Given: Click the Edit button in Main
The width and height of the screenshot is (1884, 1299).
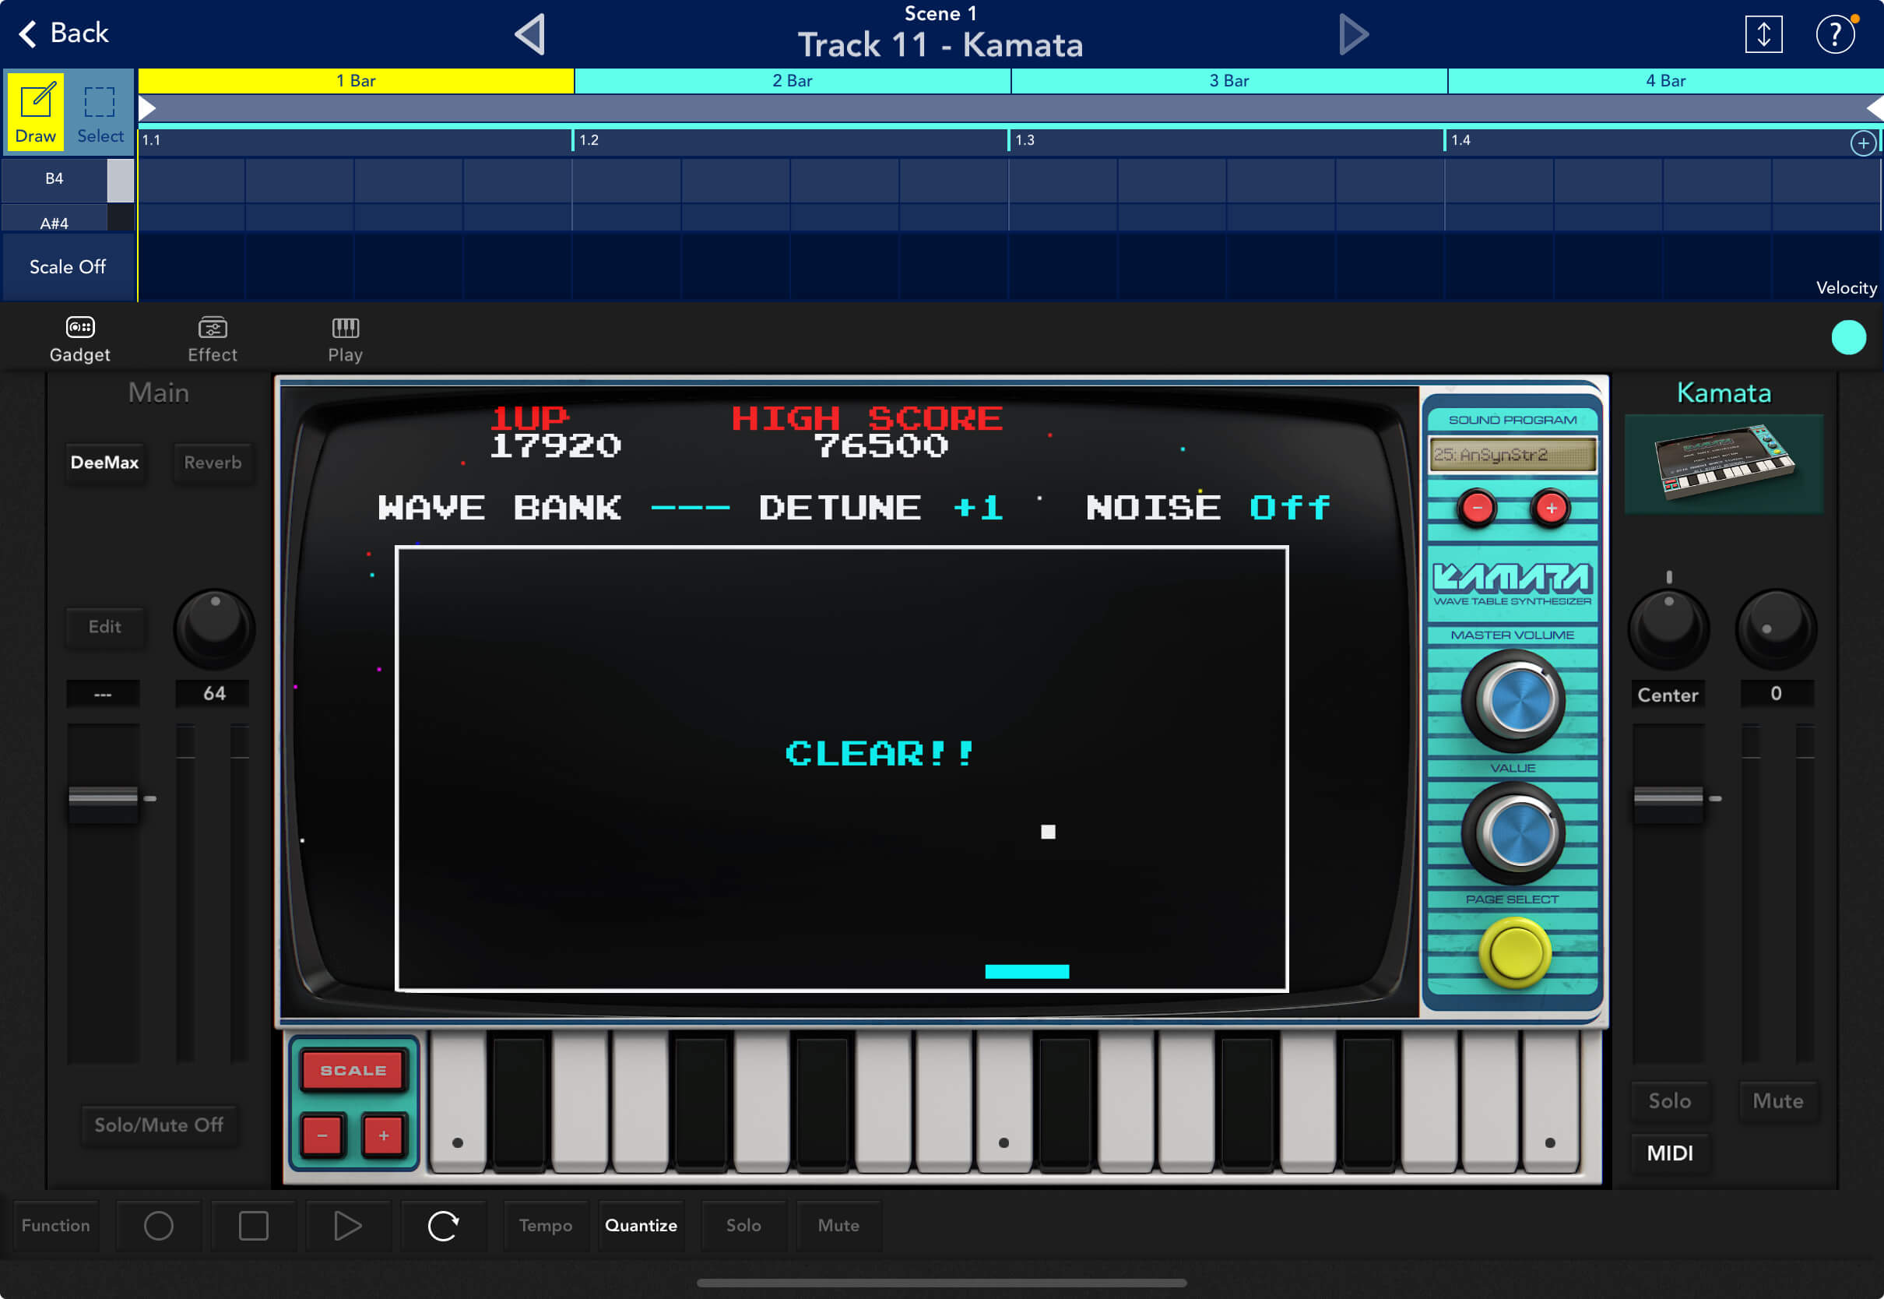Looking at the screenshot, I should [105, 627].
